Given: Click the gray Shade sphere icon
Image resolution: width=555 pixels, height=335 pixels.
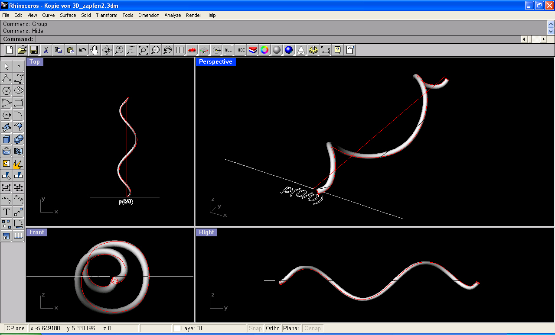Looking at the screenshot, I should [x=277, y=50].
